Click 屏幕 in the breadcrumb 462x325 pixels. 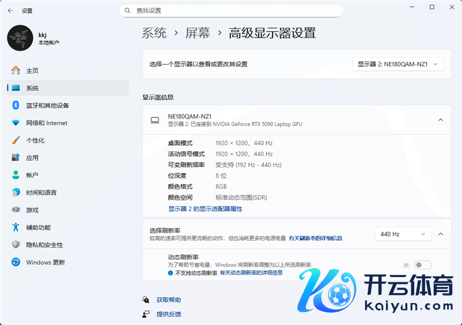click(x=198, y=33)
